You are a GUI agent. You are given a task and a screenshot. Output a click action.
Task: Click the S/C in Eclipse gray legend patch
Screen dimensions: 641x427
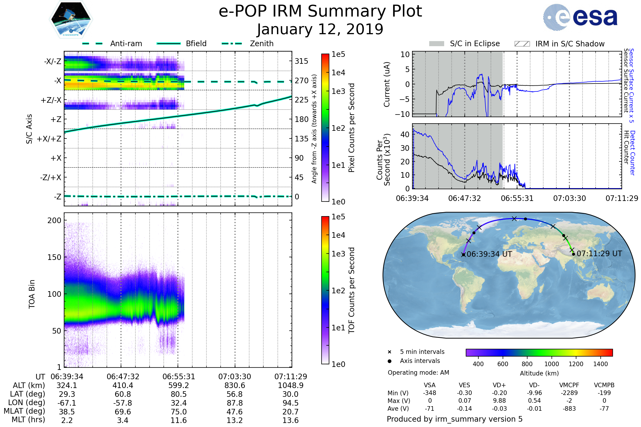click(x=436, y=44)
